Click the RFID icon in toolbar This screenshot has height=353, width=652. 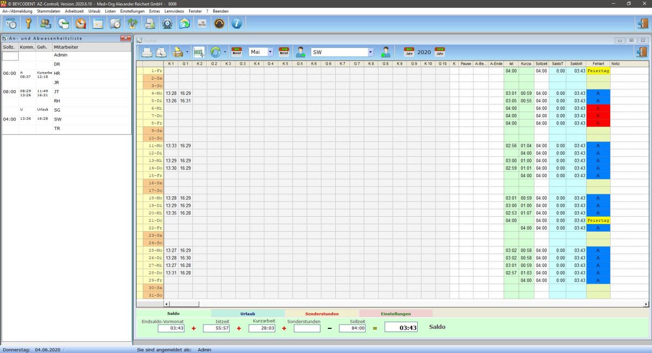[x=202, y=23]
